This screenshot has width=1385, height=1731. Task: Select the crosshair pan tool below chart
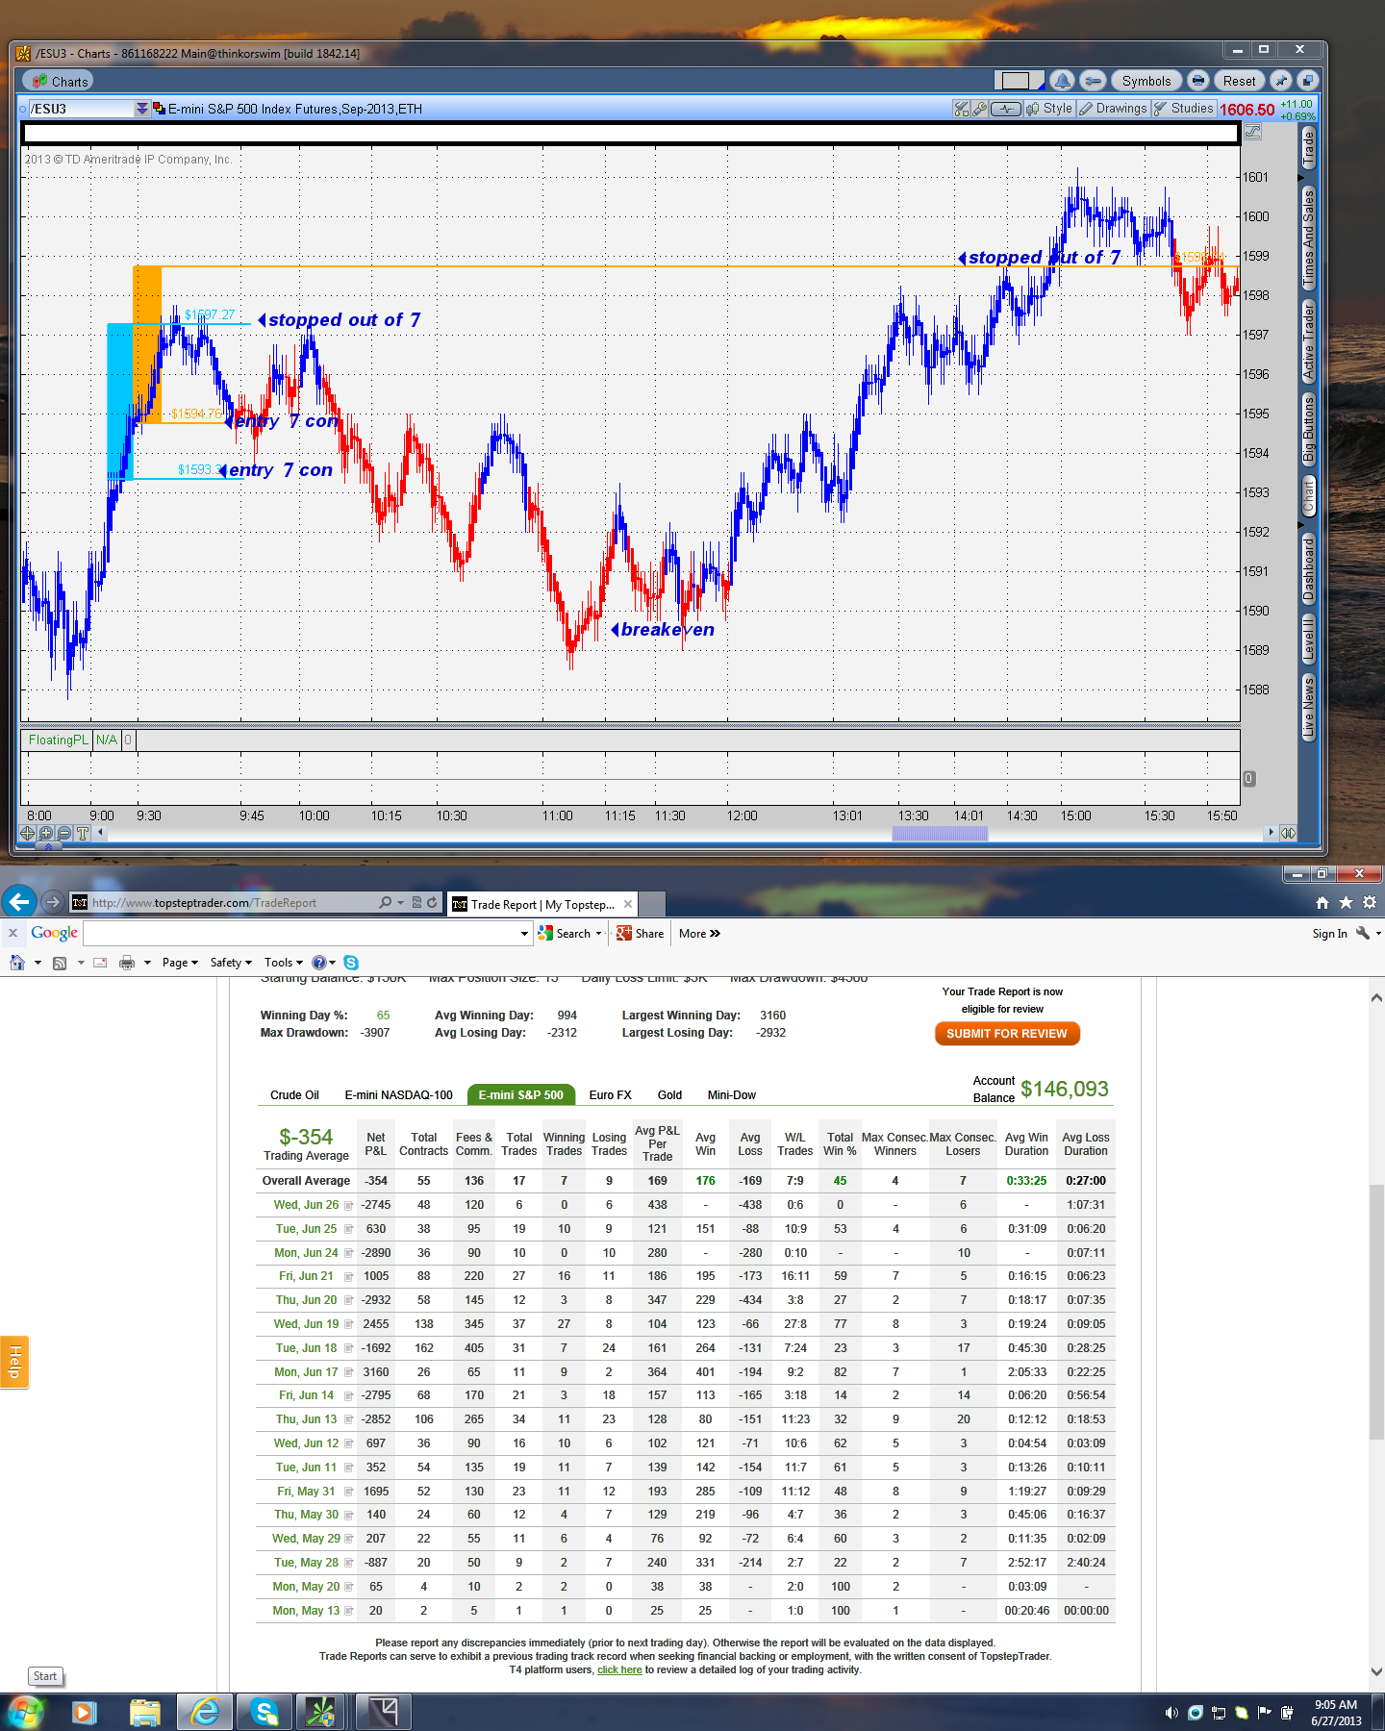coord(27,834)
